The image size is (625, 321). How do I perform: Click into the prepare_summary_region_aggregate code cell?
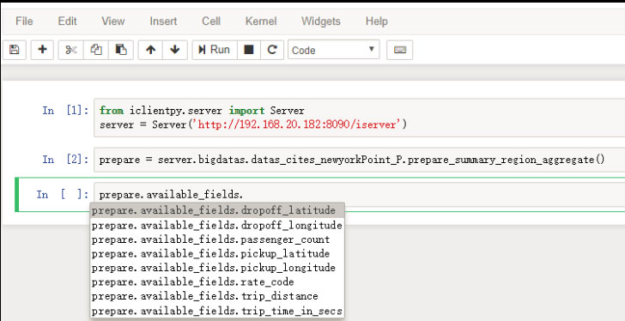pyautogui.click(x=359, y=160)
